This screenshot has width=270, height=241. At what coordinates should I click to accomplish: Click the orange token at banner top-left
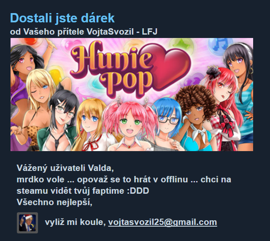click(31, 41)
